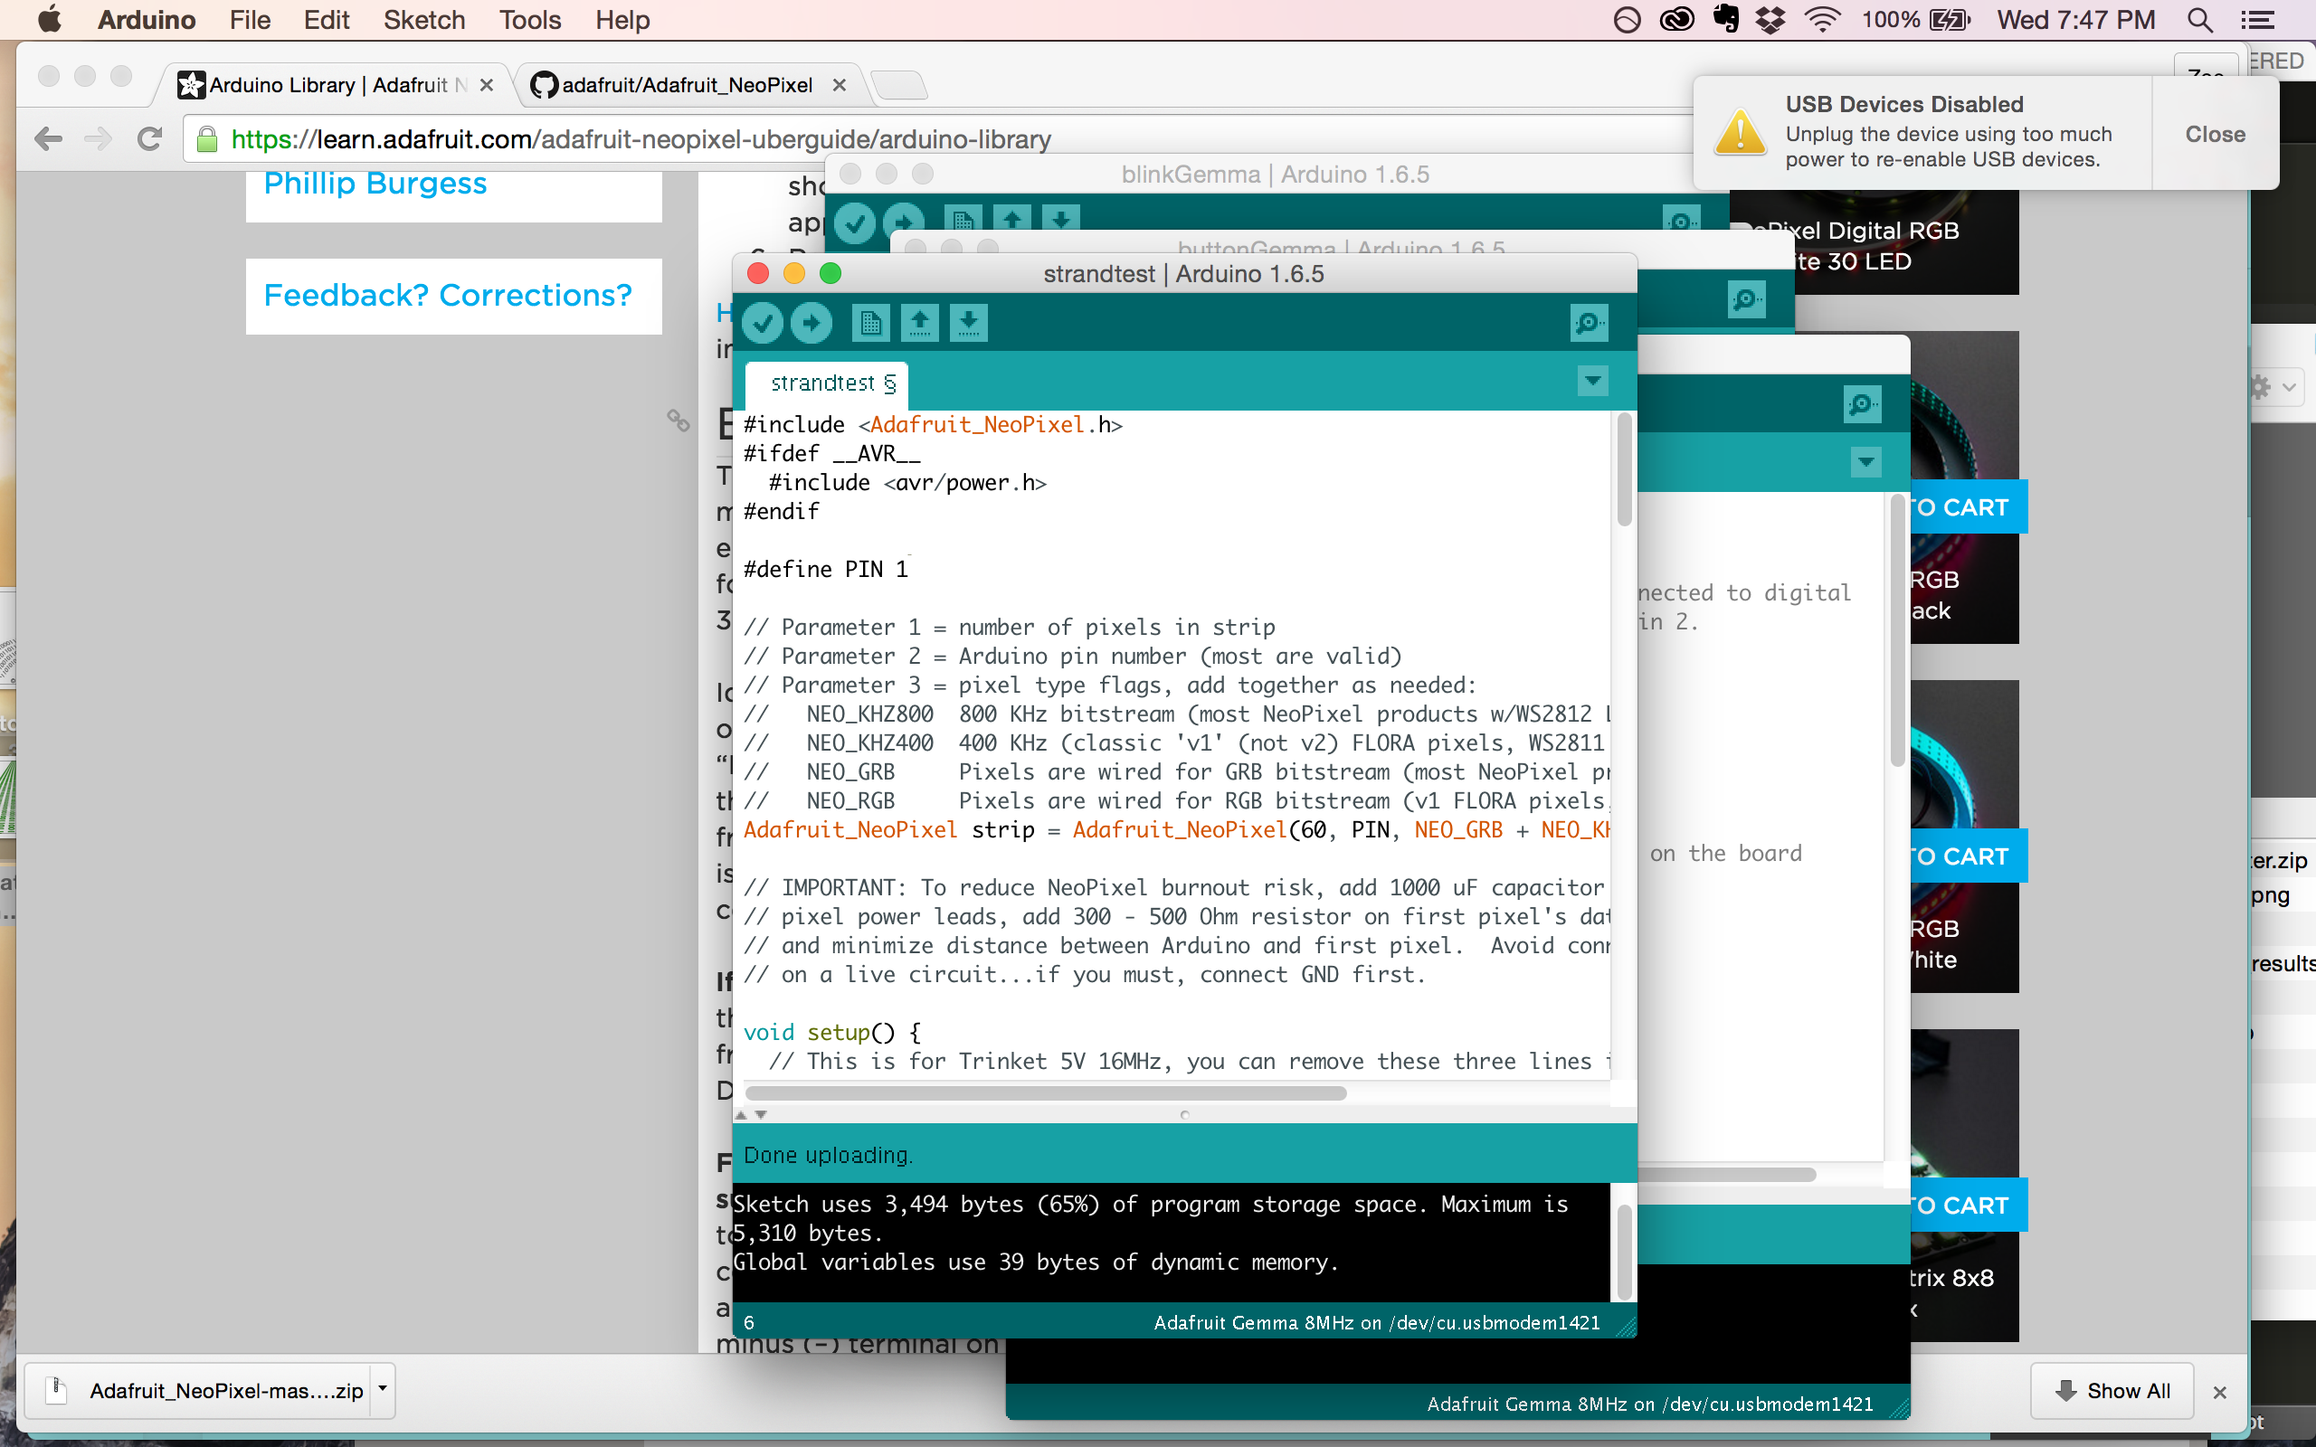
Task: Open the Apple menu
Action: (x=50, y=19)
